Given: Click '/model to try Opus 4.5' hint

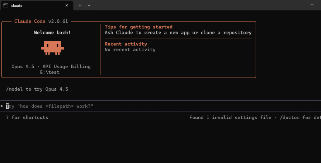Looking at the screenshot, I should (x=37, y=89).
